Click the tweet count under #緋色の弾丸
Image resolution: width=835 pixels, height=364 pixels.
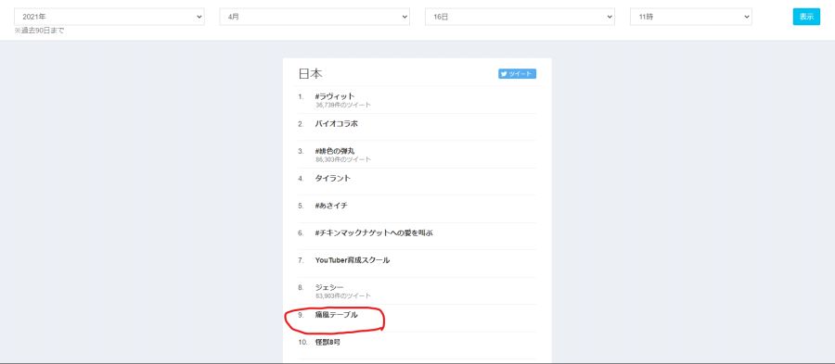[x=343, y=159]
